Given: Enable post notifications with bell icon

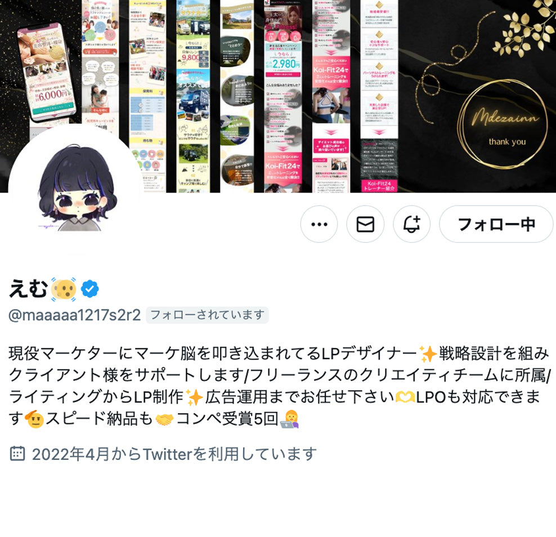Looking at the screenshot, I should [412, 224].
